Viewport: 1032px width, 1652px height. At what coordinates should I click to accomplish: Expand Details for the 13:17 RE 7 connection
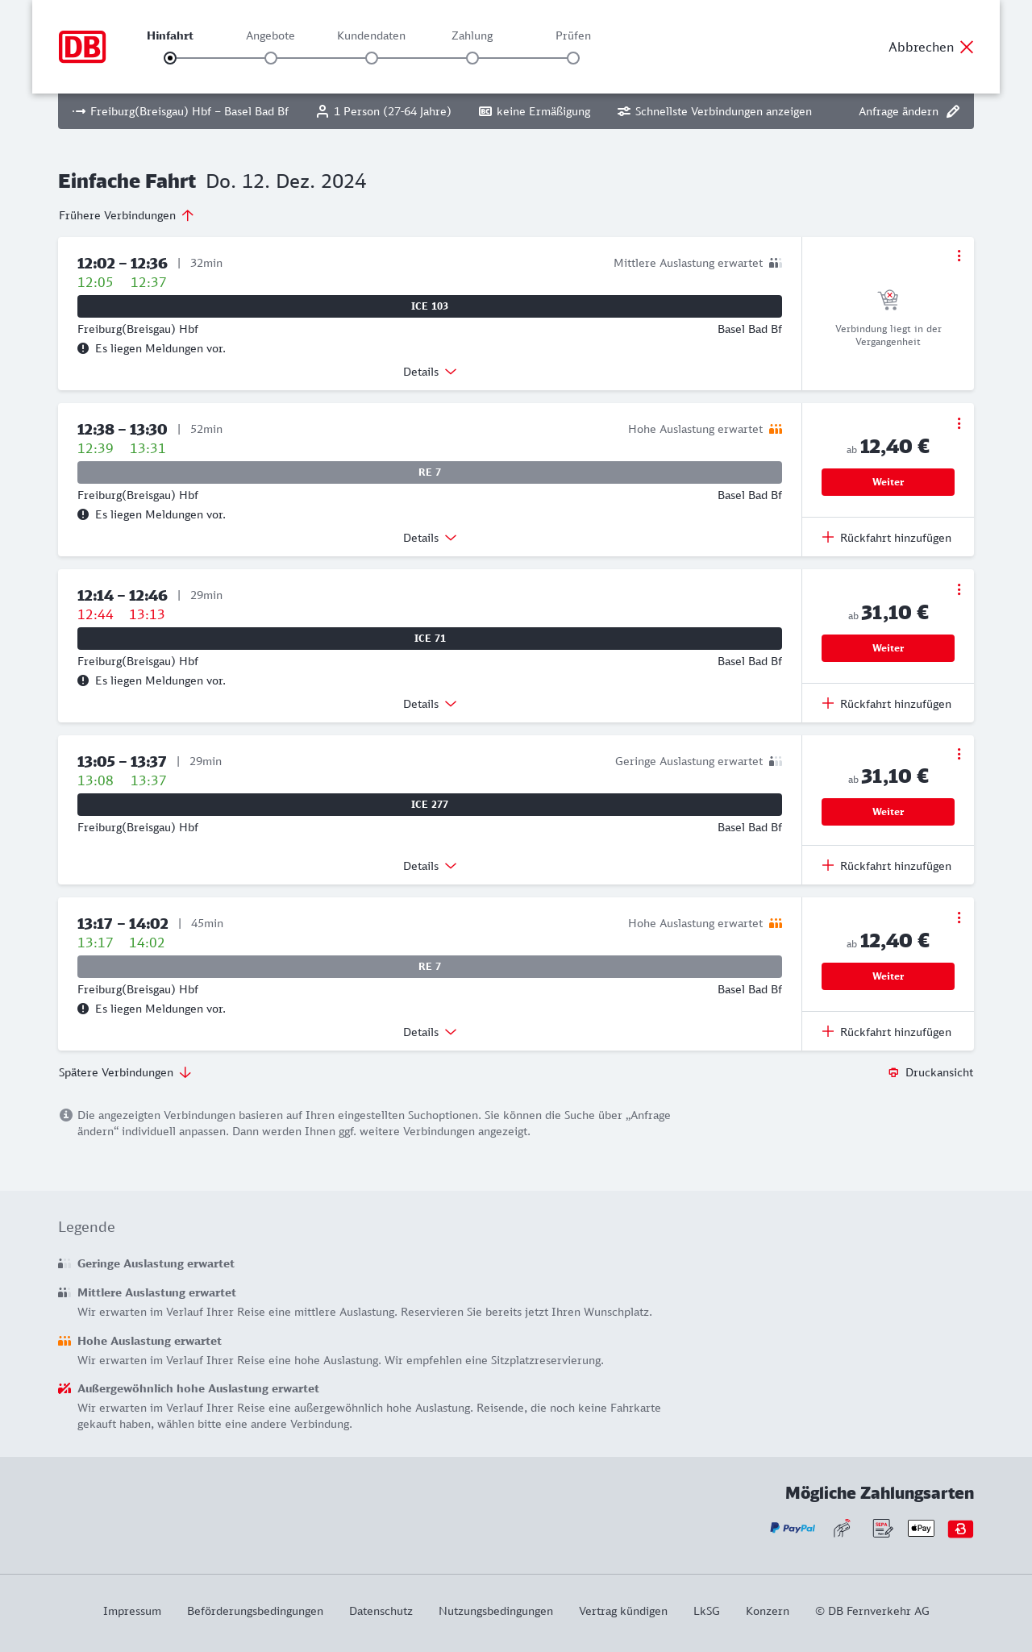(430, 1032)
